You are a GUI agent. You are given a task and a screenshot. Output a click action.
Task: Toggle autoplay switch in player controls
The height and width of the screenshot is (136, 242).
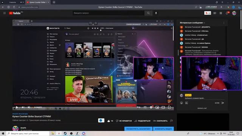[x=139, y=107]
